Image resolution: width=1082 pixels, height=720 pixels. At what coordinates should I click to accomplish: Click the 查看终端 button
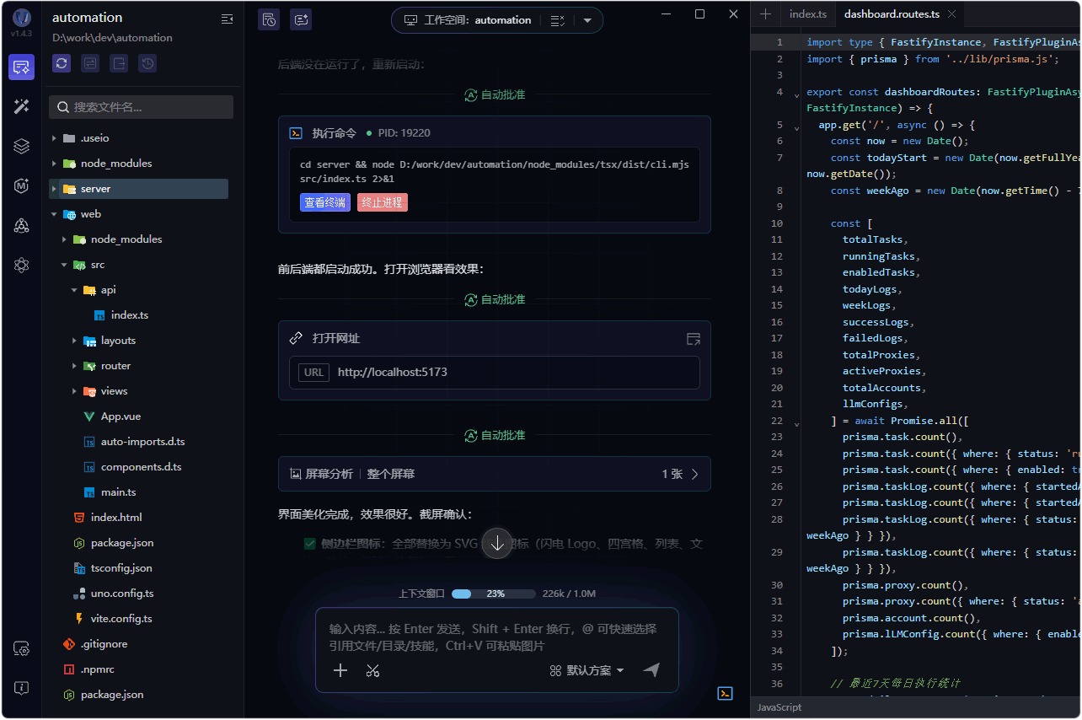[x=325, y=202]
